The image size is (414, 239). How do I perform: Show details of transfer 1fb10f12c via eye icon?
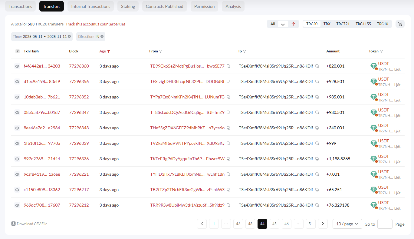17,143
